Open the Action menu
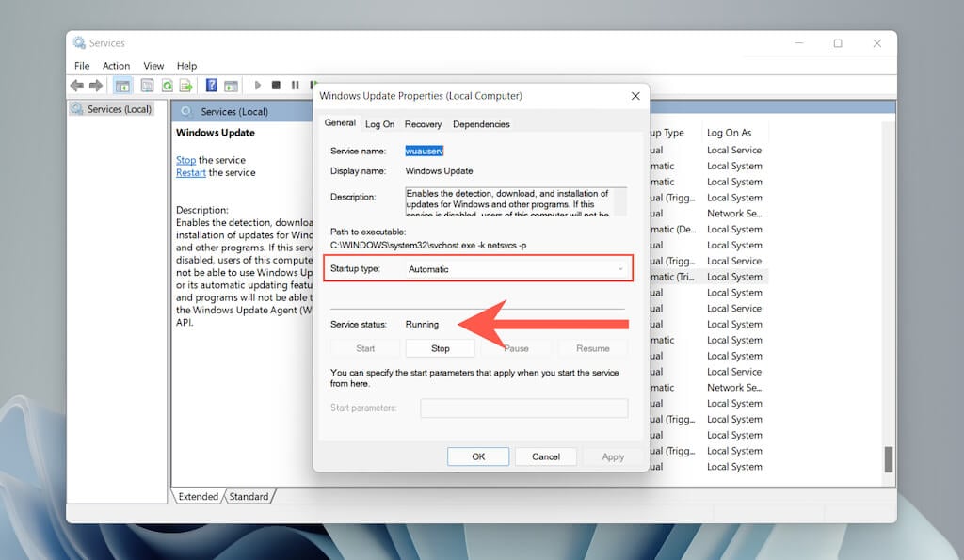Viewport: 964px width, 560px height. tap(116, 66)
